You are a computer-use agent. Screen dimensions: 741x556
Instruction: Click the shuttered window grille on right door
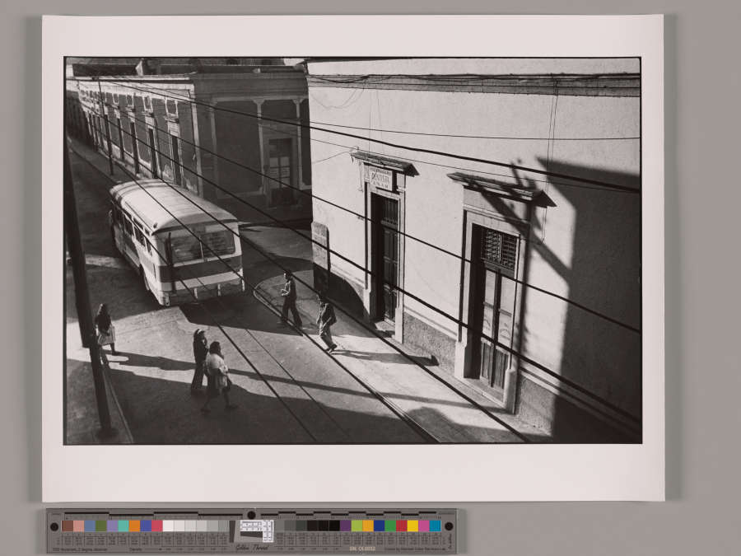coord(499,247)
